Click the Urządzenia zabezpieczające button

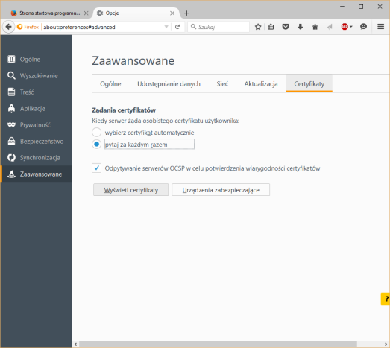pyautogui.click(x=221, y=190)
